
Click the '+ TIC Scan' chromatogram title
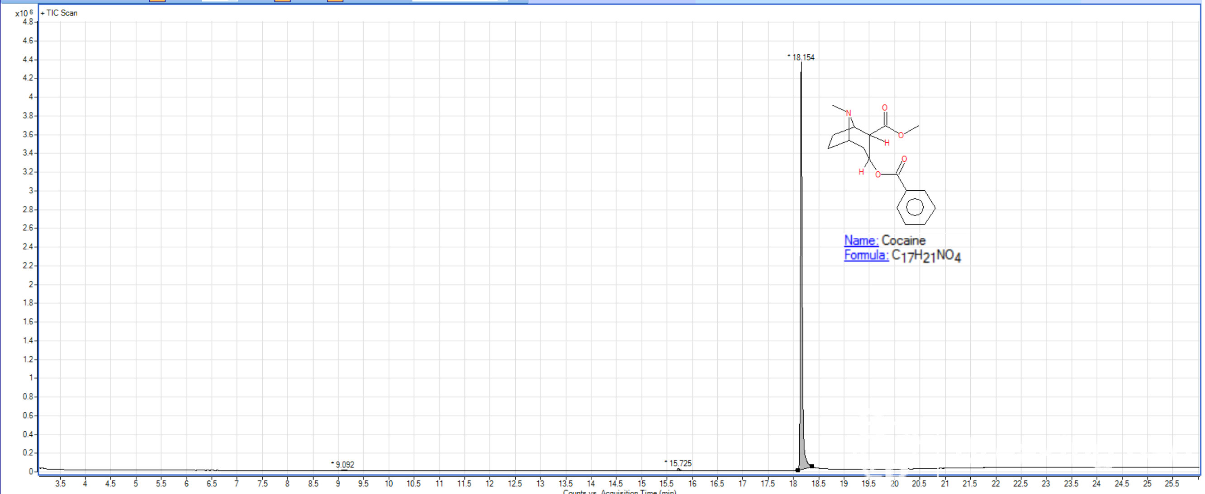click(x=59, y=13)
